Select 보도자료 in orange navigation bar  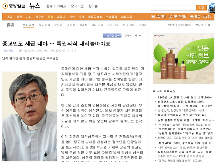click(x=126, y=17)
